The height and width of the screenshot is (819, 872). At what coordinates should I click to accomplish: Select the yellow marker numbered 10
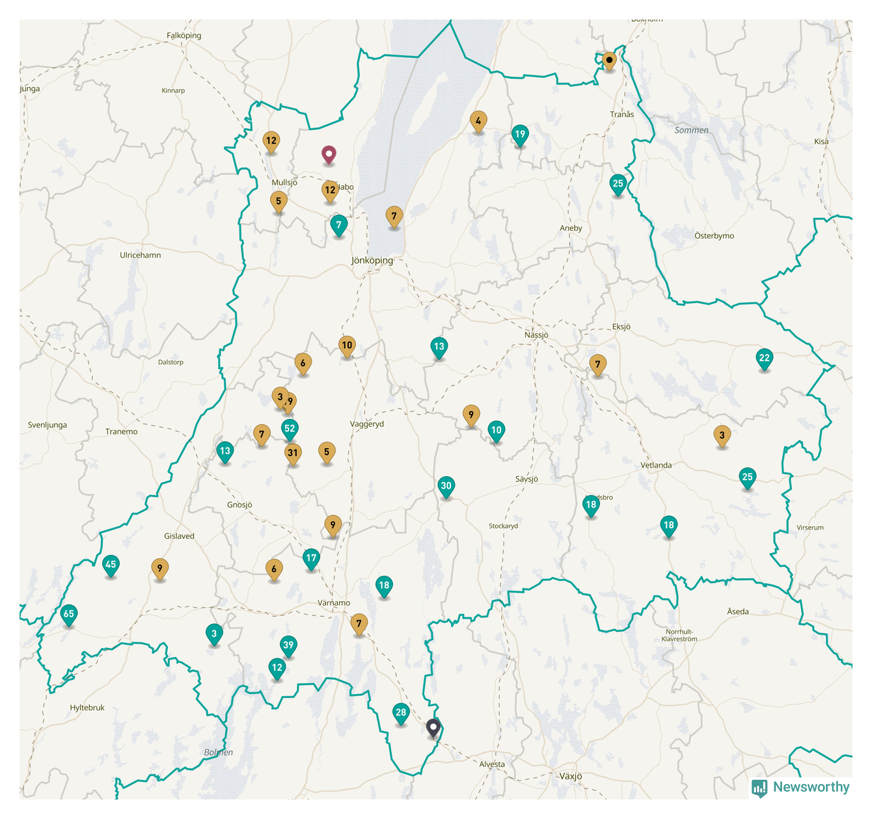point(347,345)
